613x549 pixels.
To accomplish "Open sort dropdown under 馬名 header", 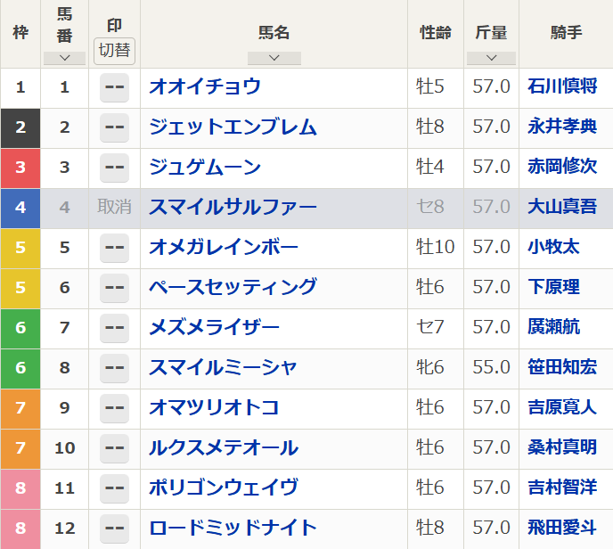I will tap(274, 58).
